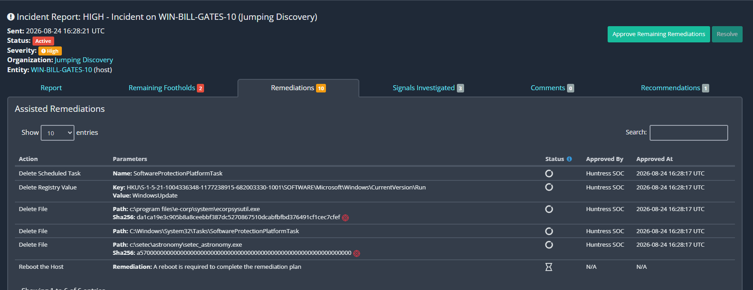The width and height of the screenshot is (753, 290).
Task: View the Recommendations tab
Action: [x=675, y=88]
